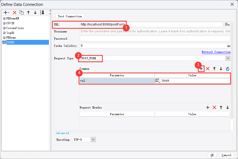Open the Request Type dropdown
The image size is (238, 159).
(x=228, y=58)
